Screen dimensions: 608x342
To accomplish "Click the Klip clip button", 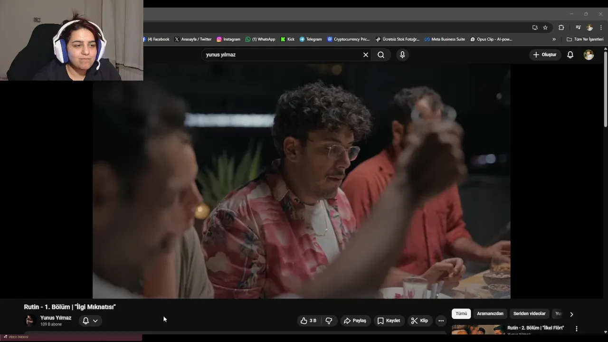I will click(419, 321).
